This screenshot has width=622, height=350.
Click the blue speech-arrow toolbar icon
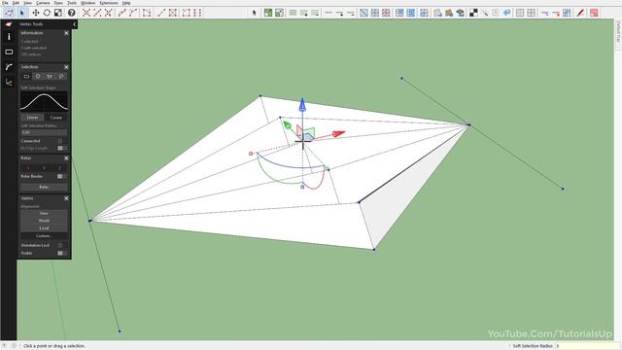pos(506,13)
